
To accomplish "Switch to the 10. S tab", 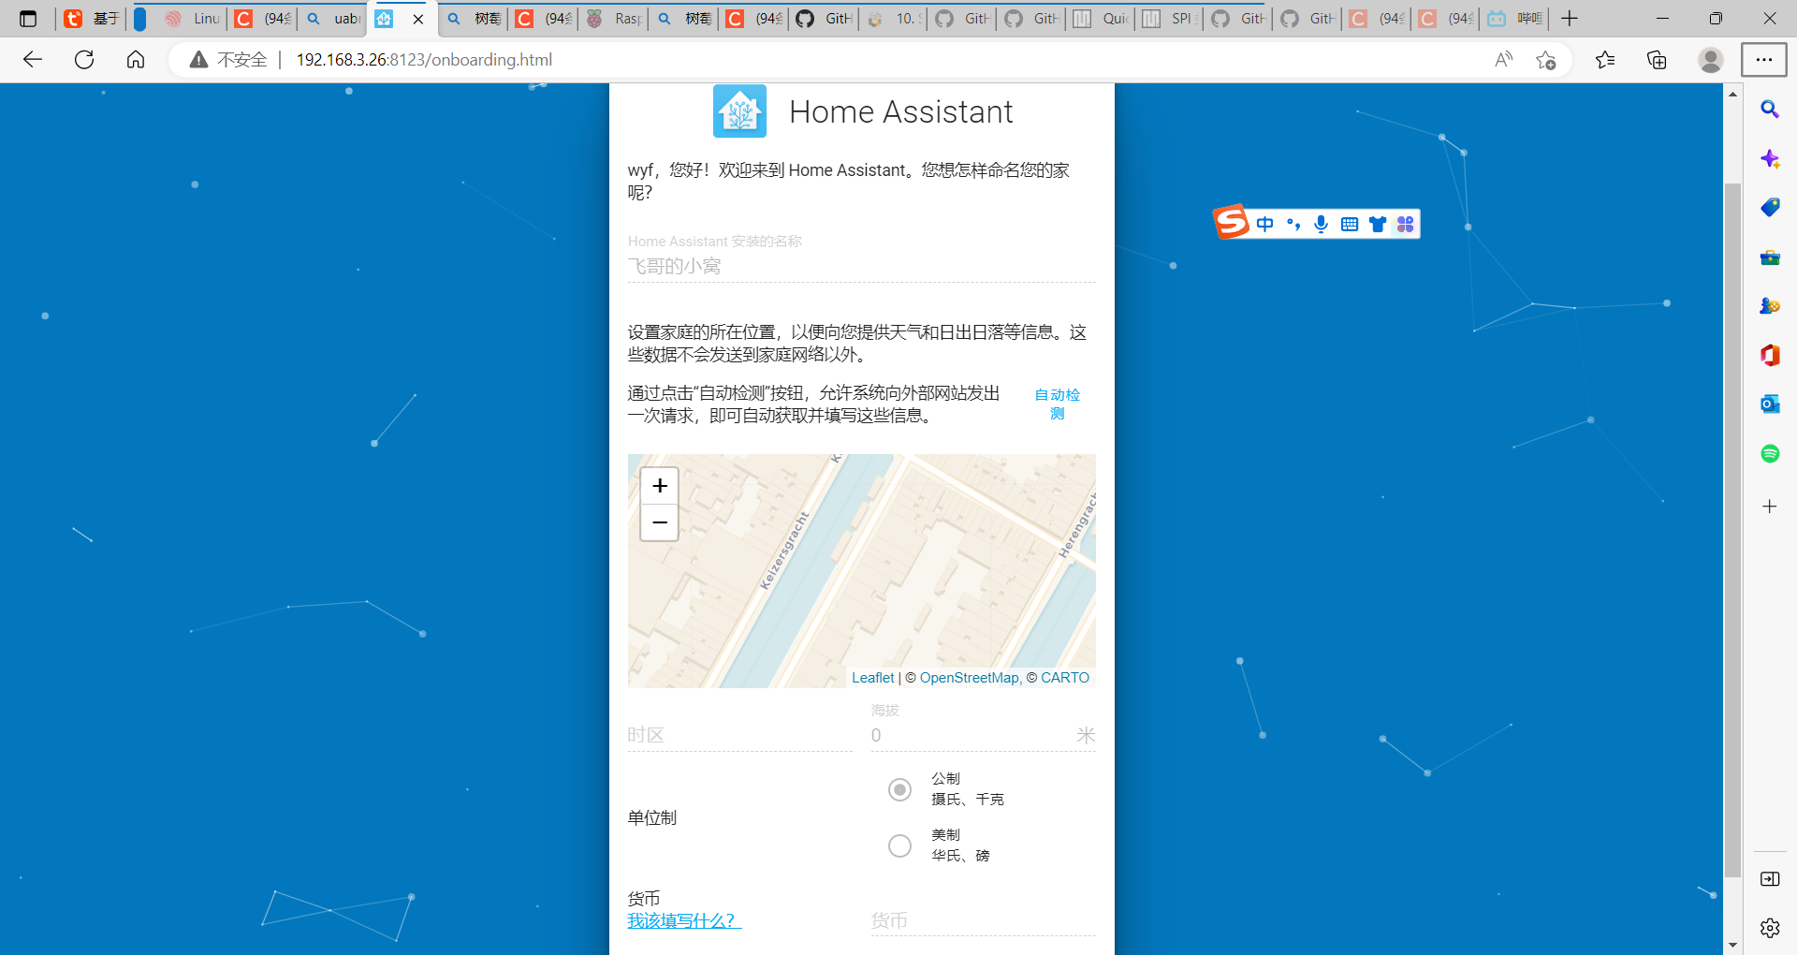I will 894,19.
